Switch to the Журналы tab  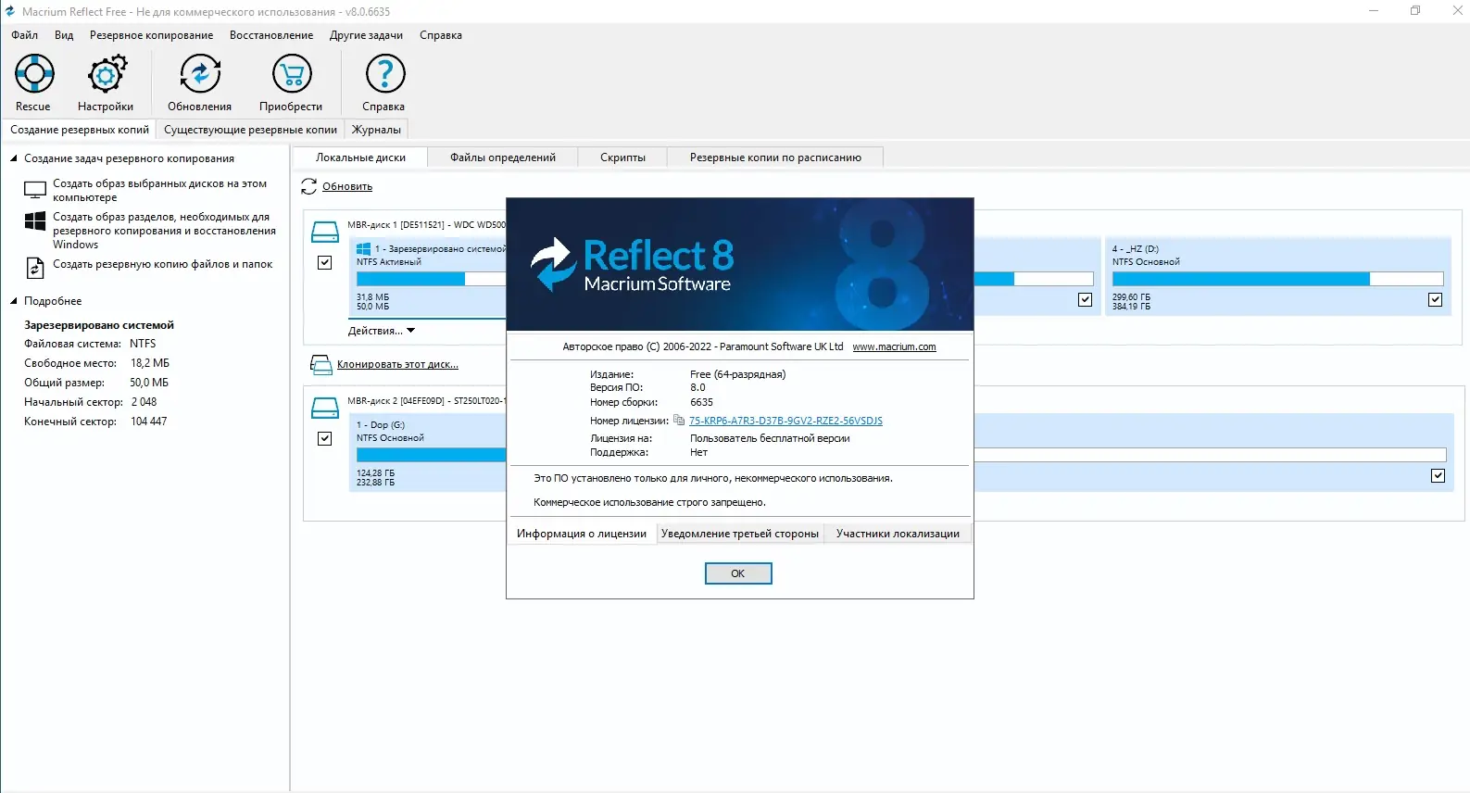pos(376,130)
